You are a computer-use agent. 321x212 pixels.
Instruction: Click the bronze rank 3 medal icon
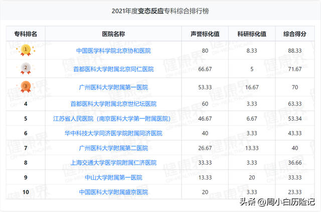click(26, 87)
